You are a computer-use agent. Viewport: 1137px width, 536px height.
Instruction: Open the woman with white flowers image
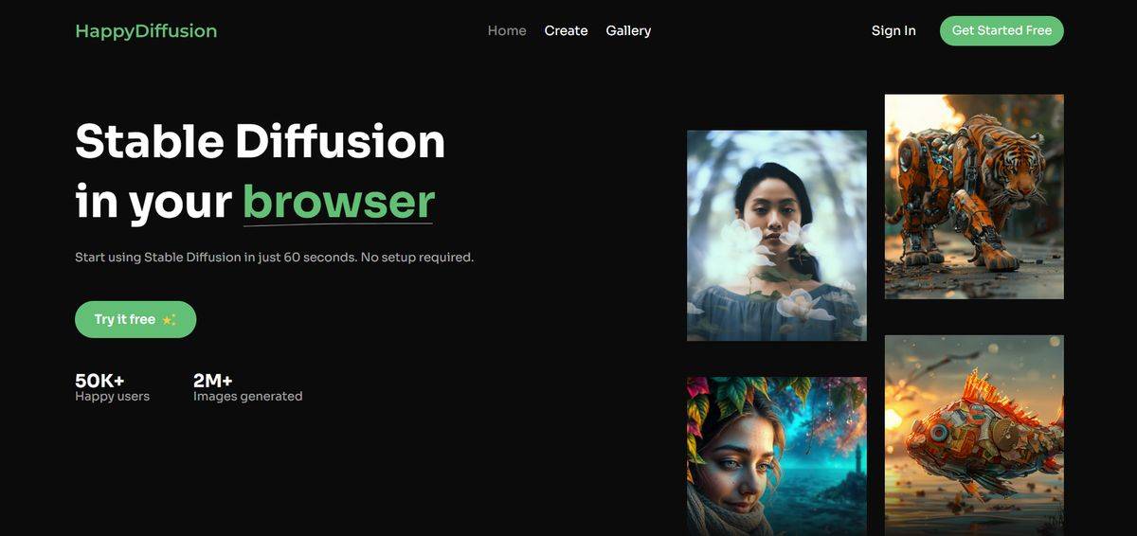tap(777, 236)
